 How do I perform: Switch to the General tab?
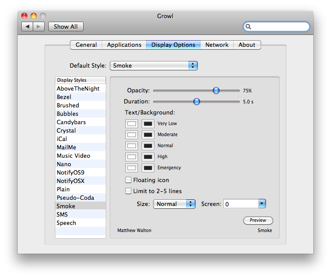(x=86, y=45)
